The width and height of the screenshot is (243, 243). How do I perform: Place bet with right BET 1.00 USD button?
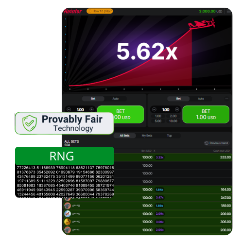tap(206, 114)
